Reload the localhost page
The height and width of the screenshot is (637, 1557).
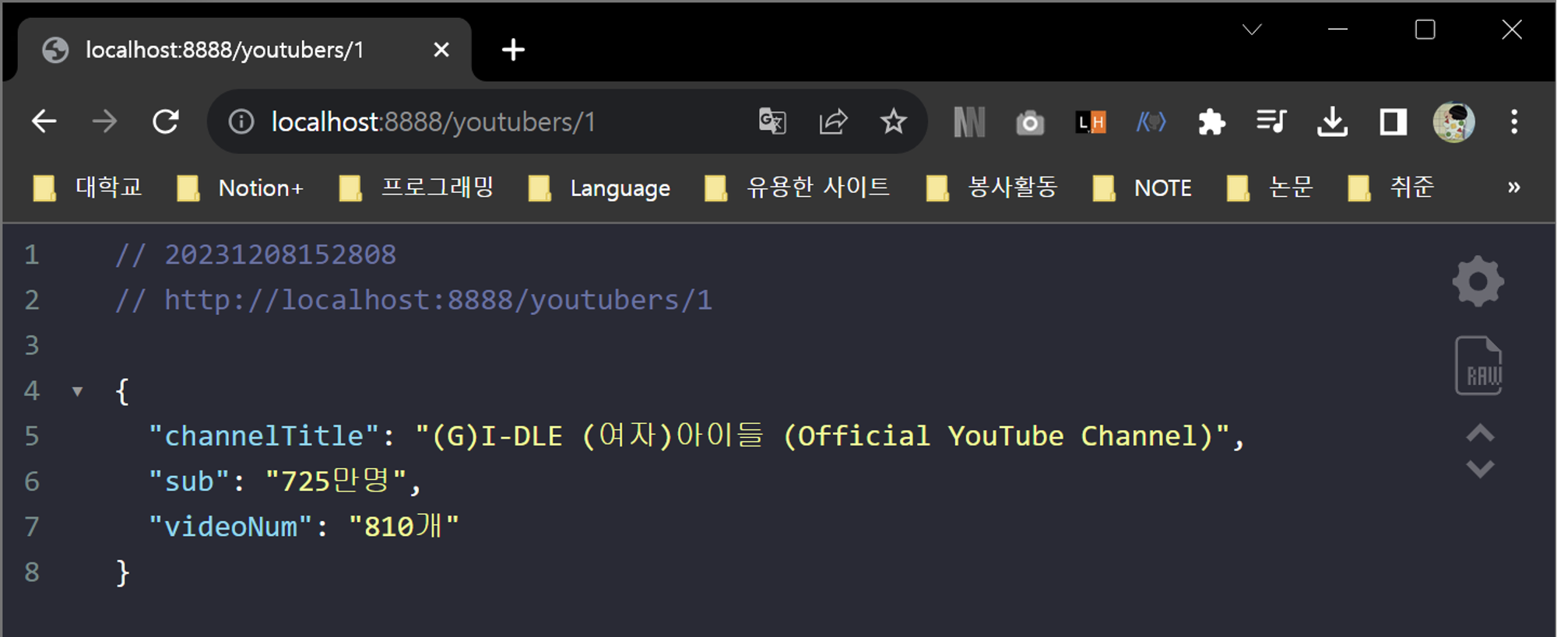pos(165,121)
